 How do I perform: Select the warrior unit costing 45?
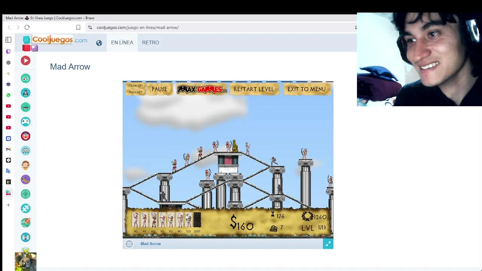(x=144, y=220)
